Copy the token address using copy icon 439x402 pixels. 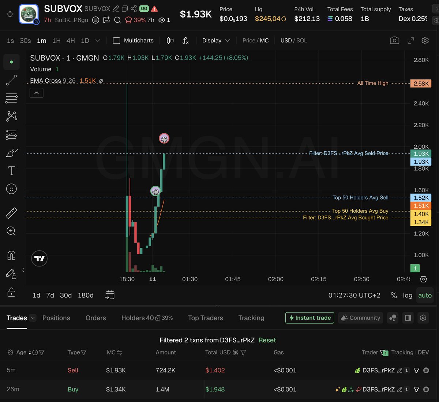coord(125,8)
